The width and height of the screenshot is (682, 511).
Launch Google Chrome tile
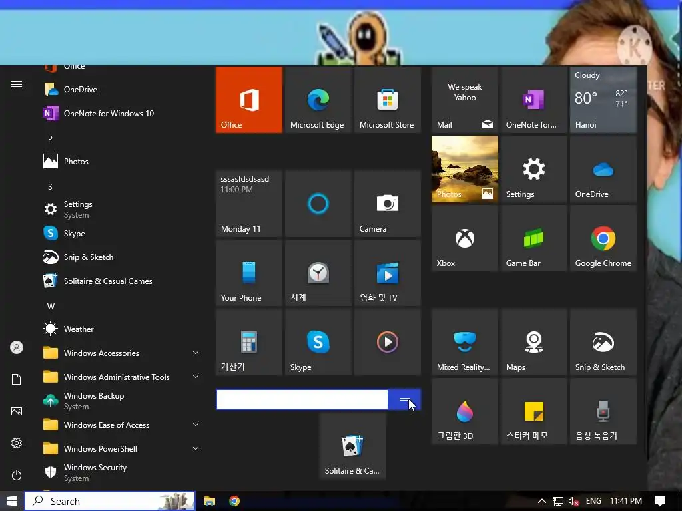603,238
